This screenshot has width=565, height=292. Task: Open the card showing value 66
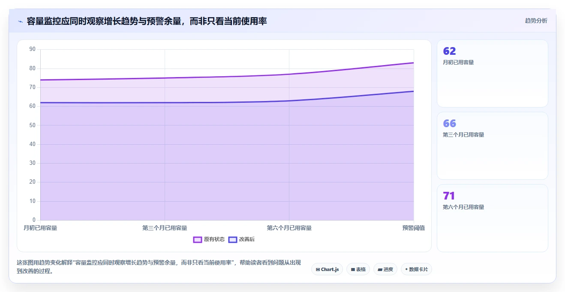tap(492, 146)
